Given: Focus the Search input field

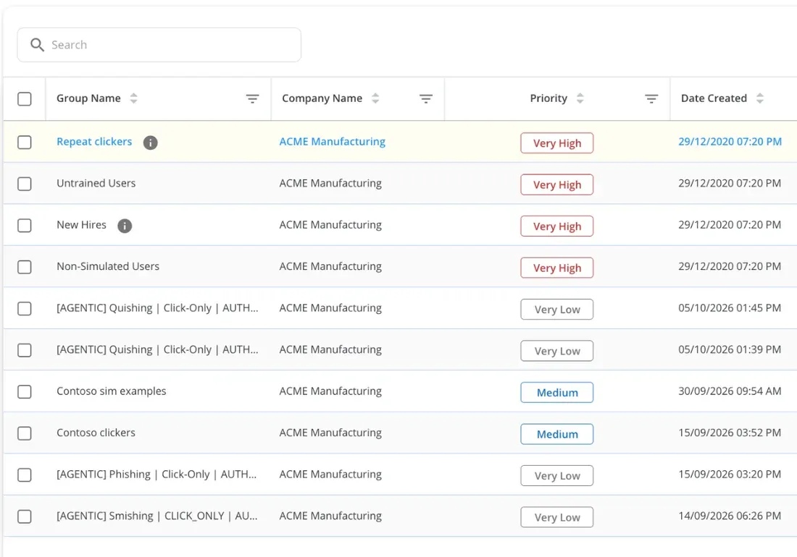Looking at the screenshot, I should click(x=159, y=45).
